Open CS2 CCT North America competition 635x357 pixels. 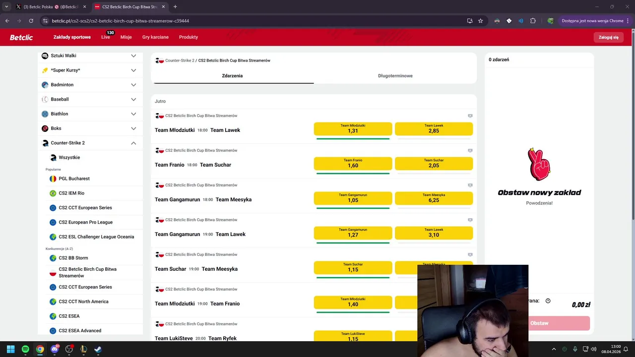83,301
